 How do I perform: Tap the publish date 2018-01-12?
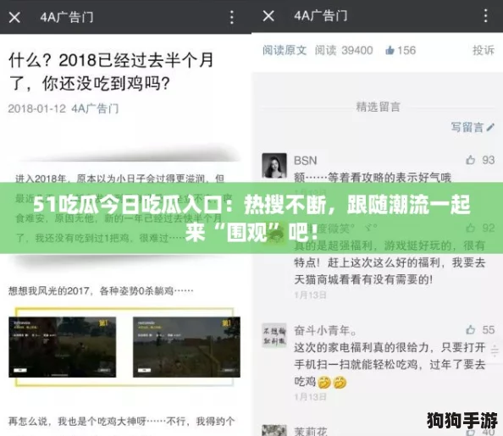(37, 108)
